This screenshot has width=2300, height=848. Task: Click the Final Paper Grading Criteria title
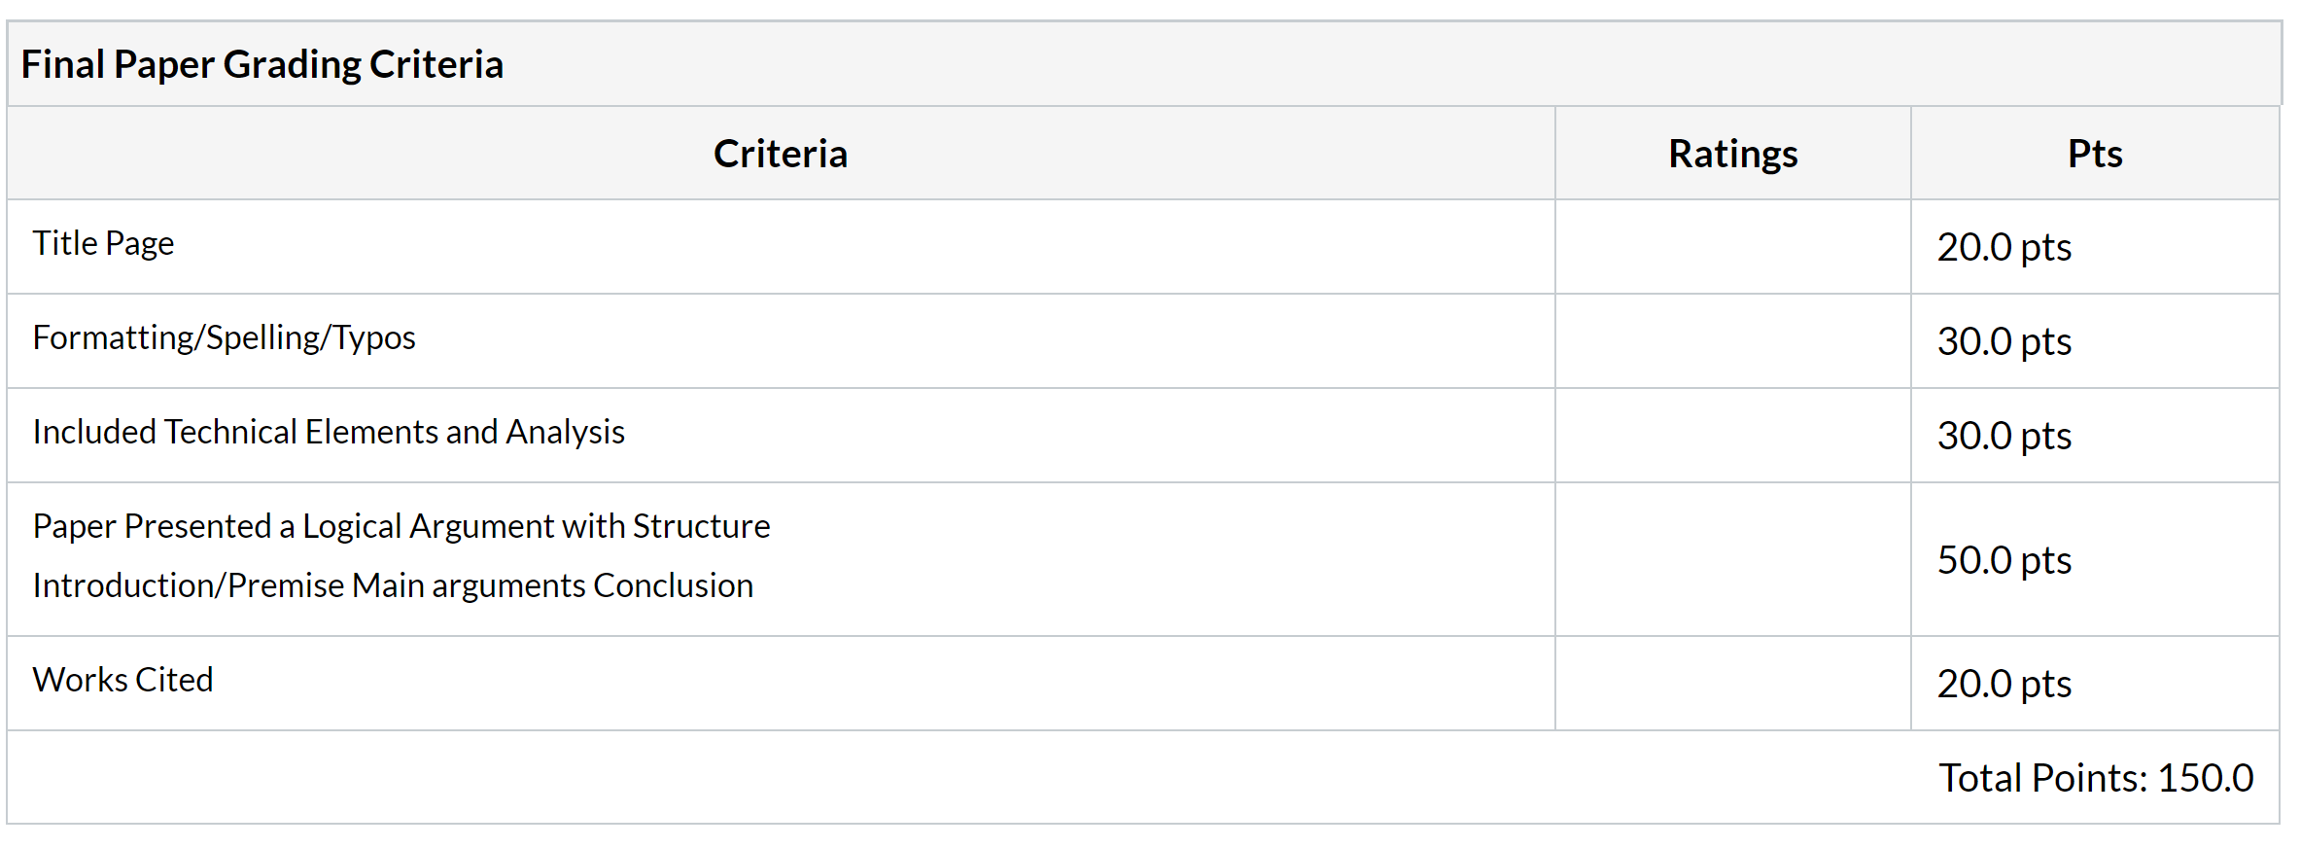click(x=262, y=64)
